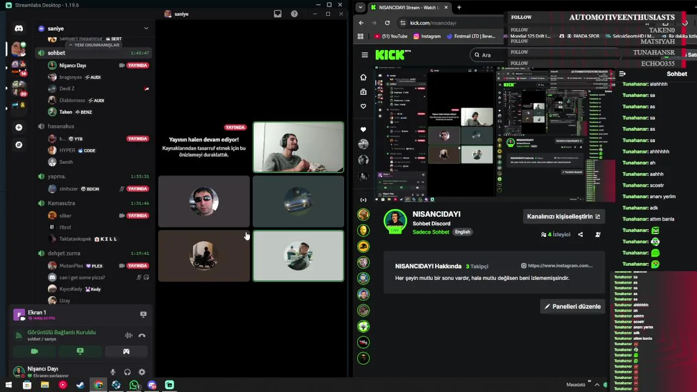The width and height of the screenshot is (697, 392).
Task: Open the Instagram bookmark
Action: (427, 36)
